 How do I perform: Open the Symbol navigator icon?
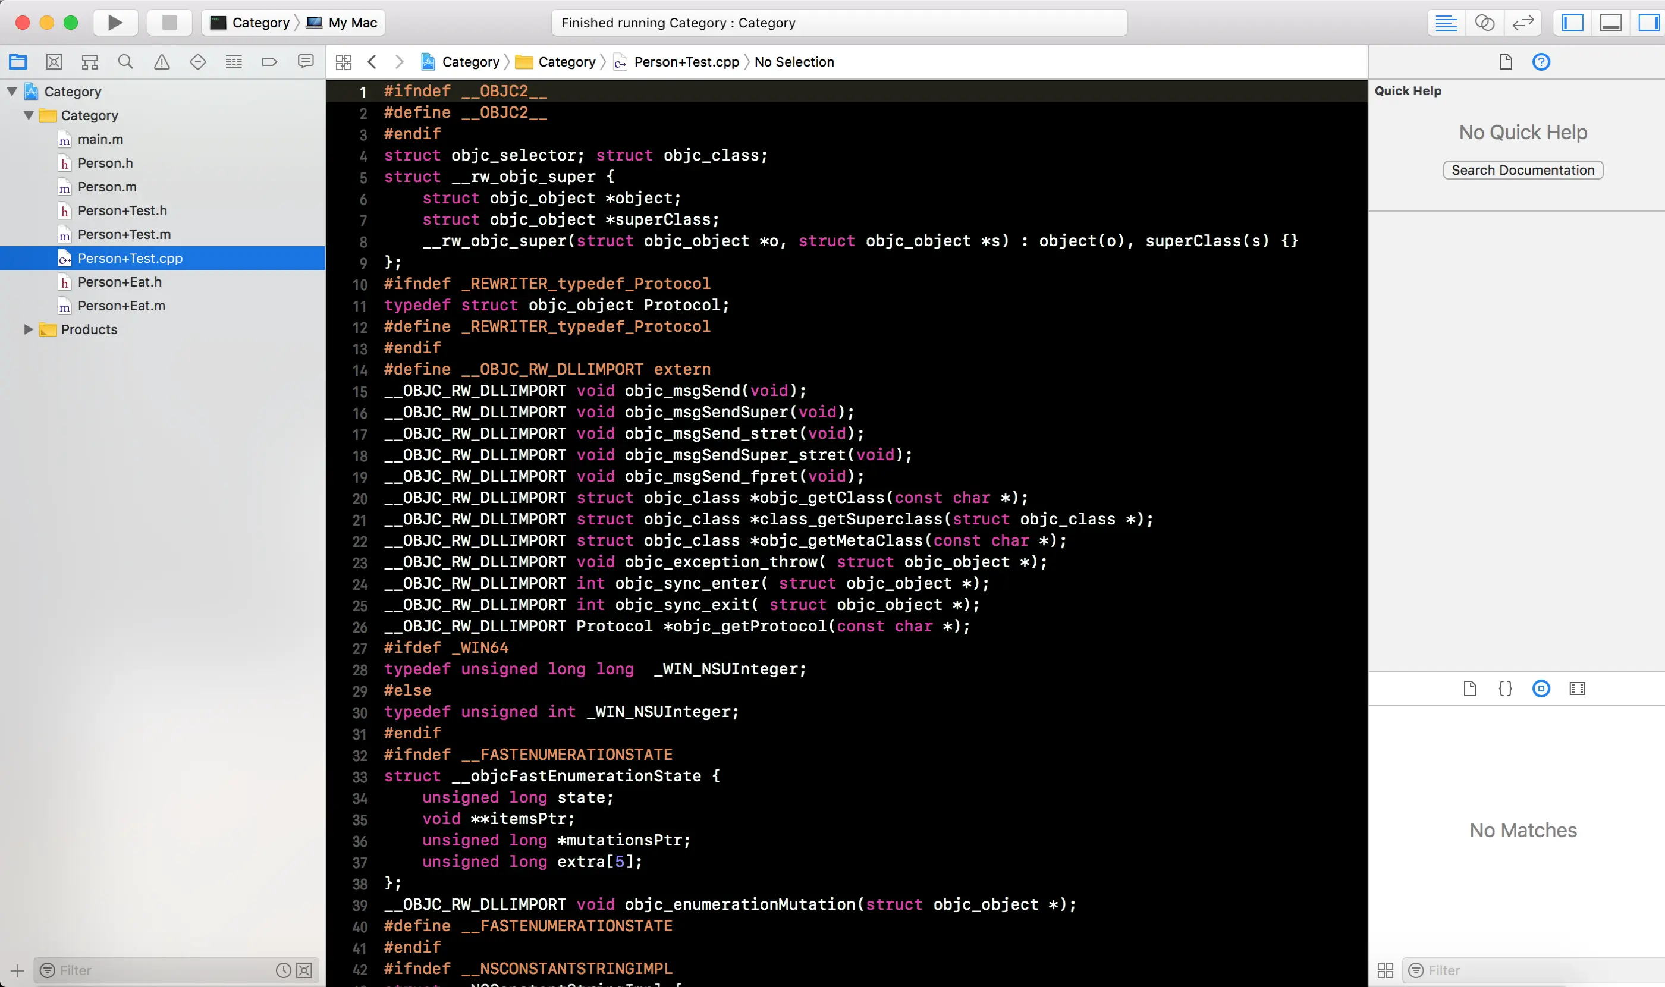pos(90,62)
